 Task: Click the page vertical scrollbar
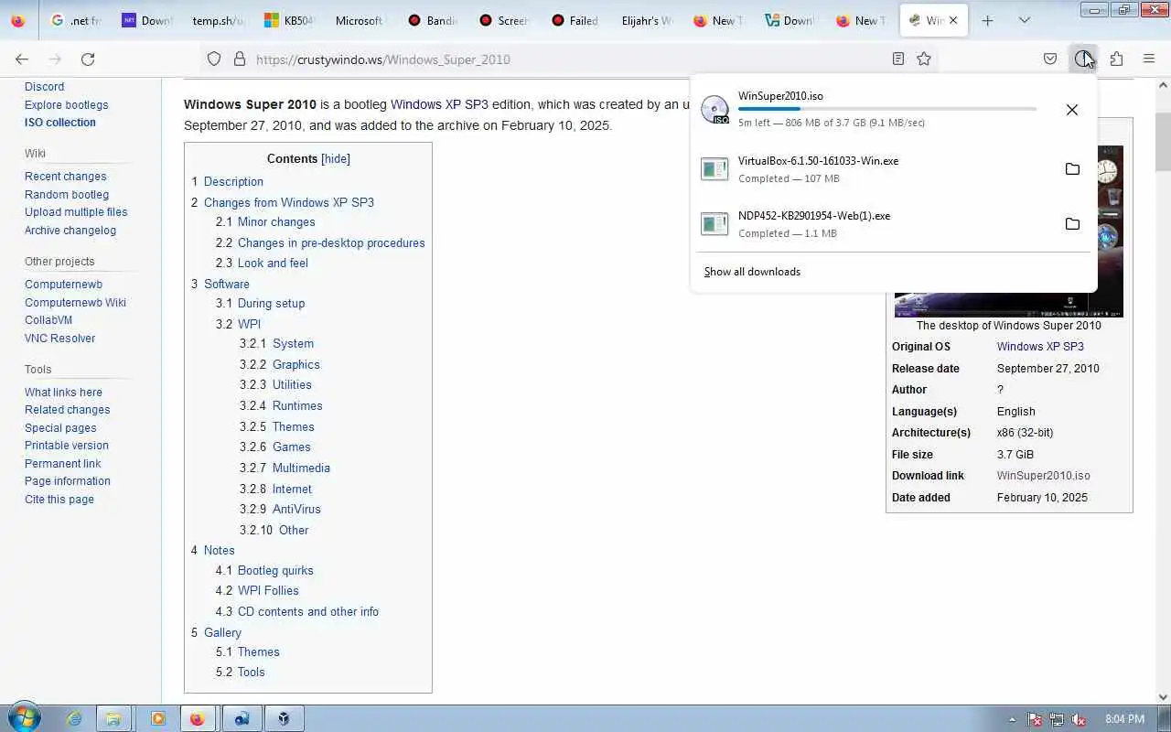coord(1163,142)
